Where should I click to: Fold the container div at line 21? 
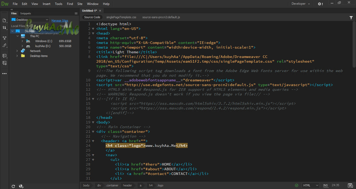click(x=93, y=132)
